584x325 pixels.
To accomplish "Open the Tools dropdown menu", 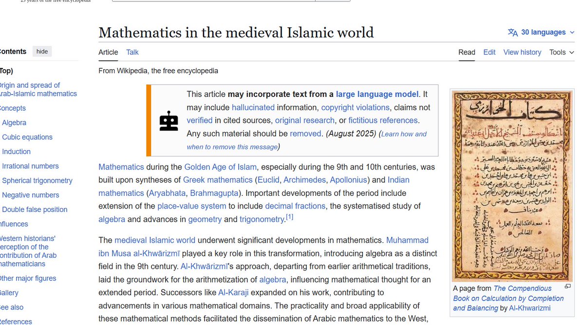I will click(x=561, y=52).
